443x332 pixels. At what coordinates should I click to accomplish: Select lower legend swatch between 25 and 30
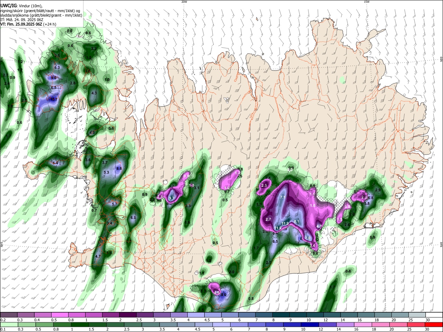[416, 324]
